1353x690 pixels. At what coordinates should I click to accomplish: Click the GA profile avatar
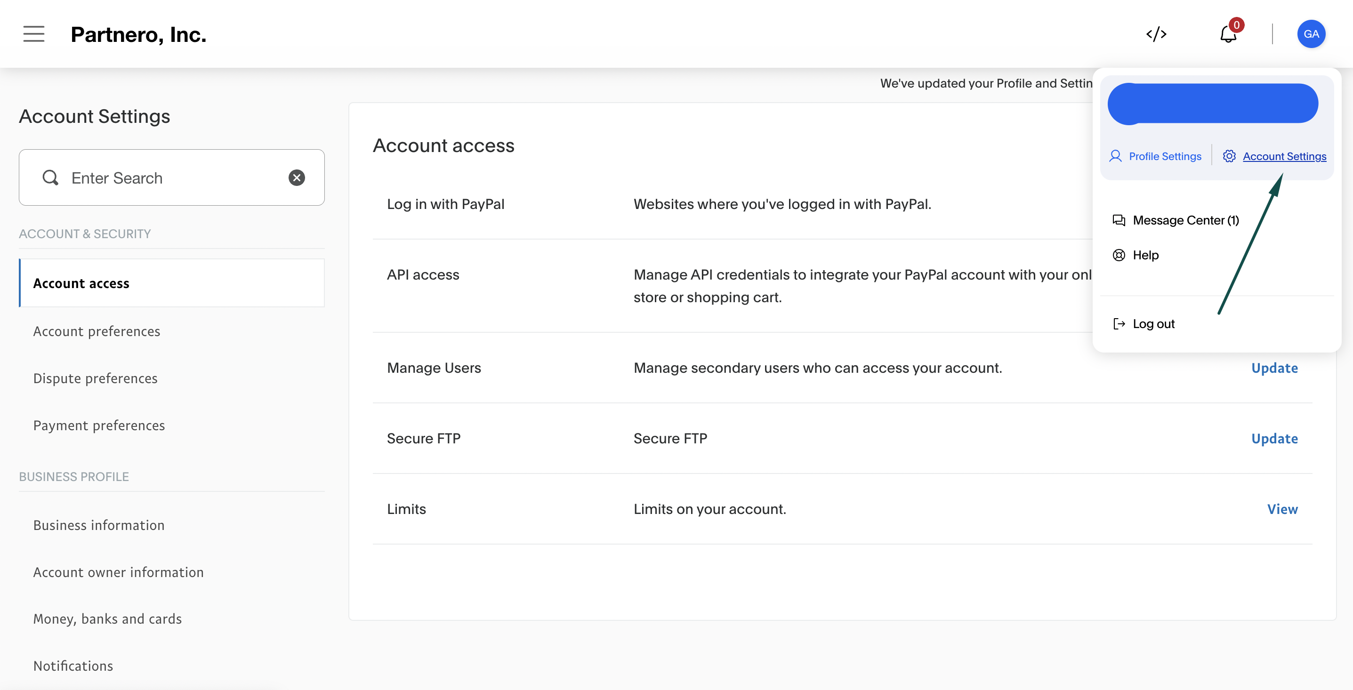[1311, 34]
